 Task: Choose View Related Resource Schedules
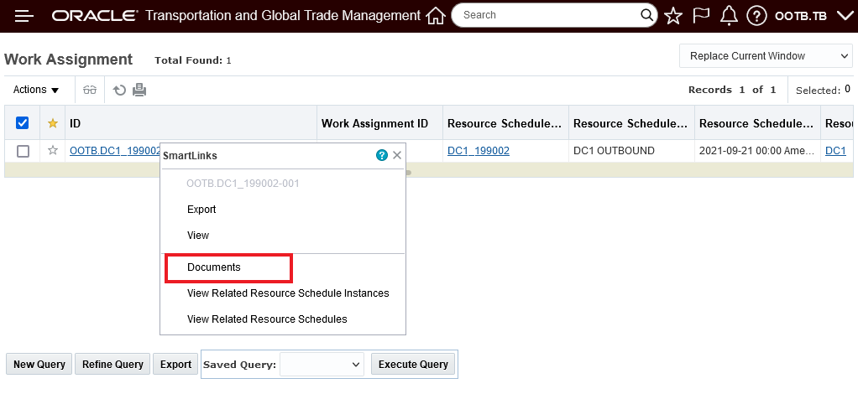[x=267, y=319]
